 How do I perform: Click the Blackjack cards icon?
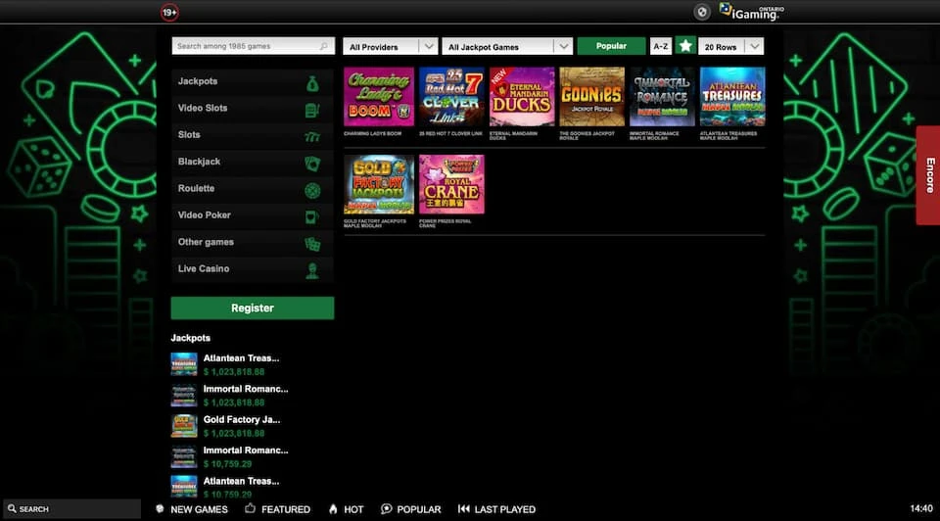tap(312, 164)
